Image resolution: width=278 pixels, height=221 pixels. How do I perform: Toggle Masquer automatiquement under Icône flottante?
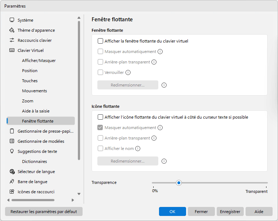pos(100,128)
